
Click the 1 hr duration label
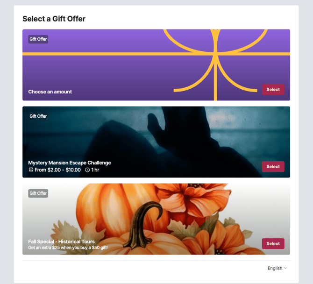(x=95, y=170)
